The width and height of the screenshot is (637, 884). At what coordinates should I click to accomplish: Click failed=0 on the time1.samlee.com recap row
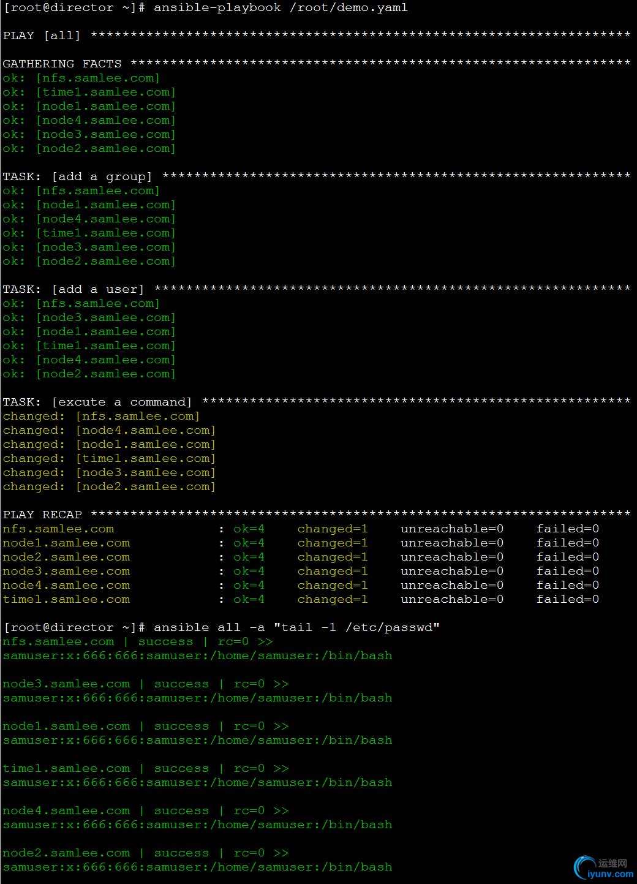click(x=567, y=599)
